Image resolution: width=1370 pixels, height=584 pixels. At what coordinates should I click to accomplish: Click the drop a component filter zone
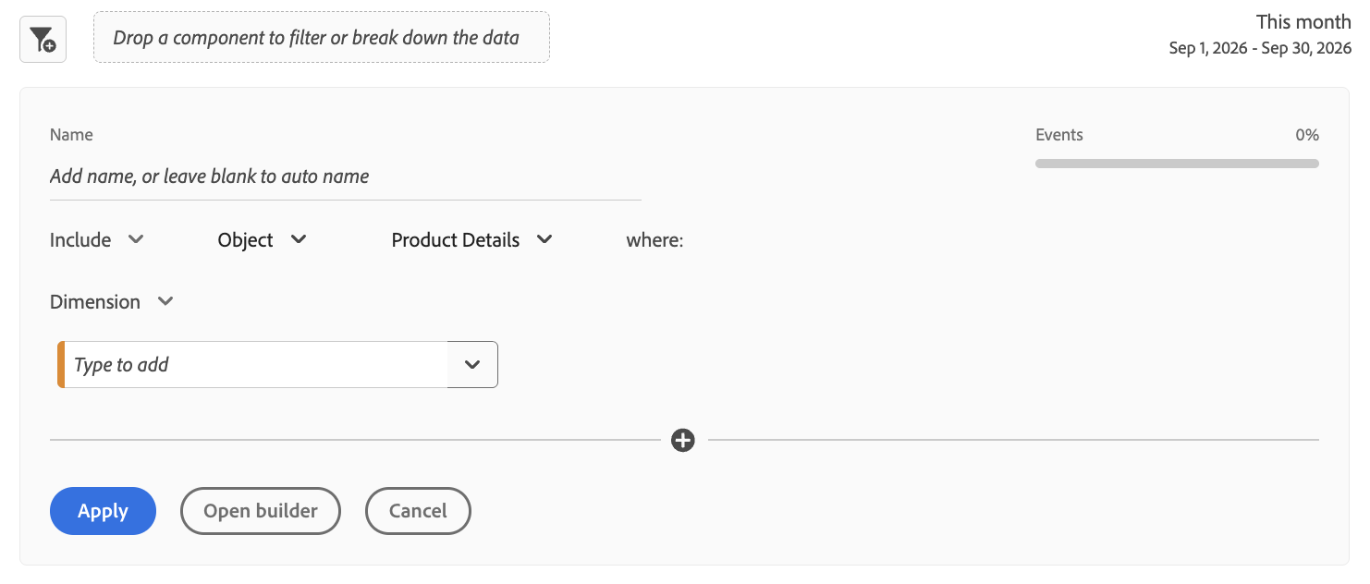(x=322, y=37)
